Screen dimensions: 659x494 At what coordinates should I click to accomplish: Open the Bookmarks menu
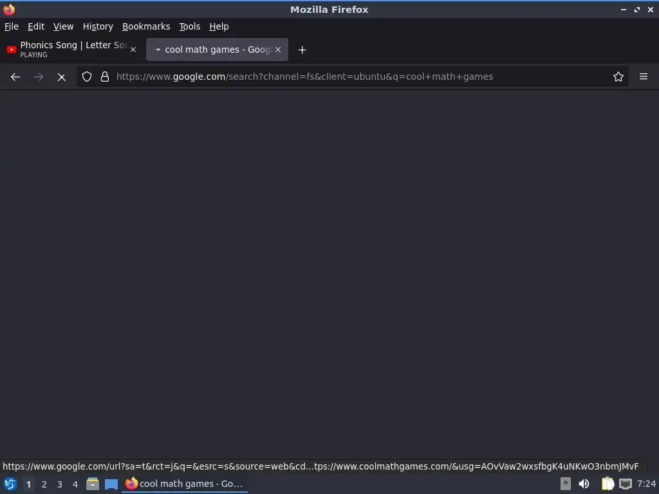pos(146,26)
